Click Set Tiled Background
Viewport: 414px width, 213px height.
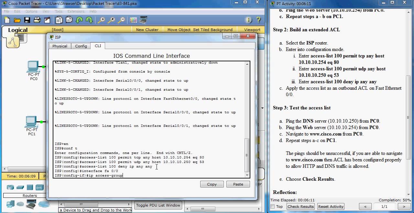click(213, 30)
